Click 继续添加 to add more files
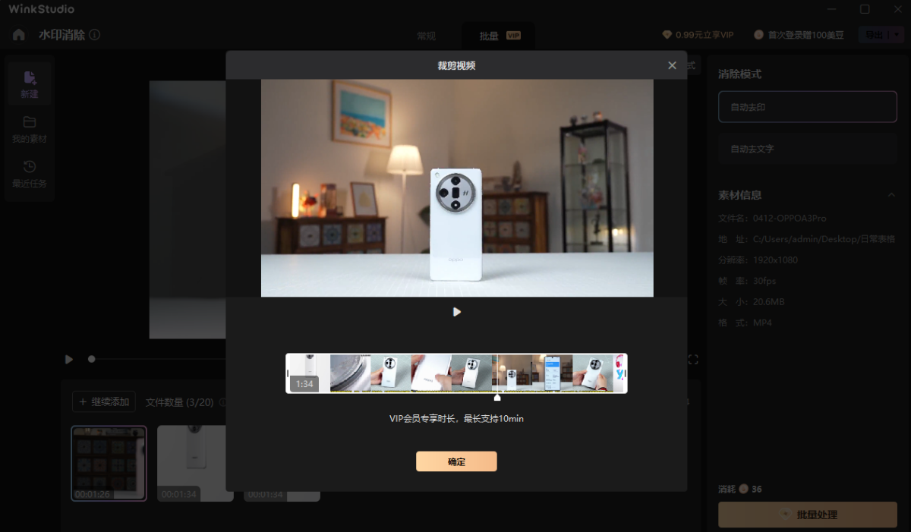The width and height of the screenshot is (911, 532). (x=104, y=401)
